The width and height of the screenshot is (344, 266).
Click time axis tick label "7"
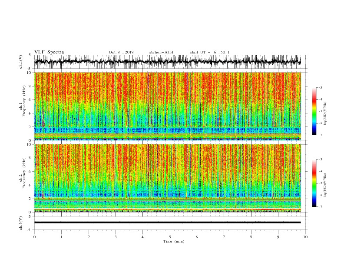point(224,237)
